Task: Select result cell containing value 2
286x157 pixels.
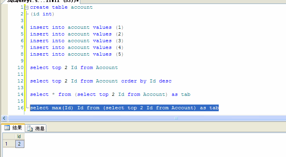Action: coord(20,144)
